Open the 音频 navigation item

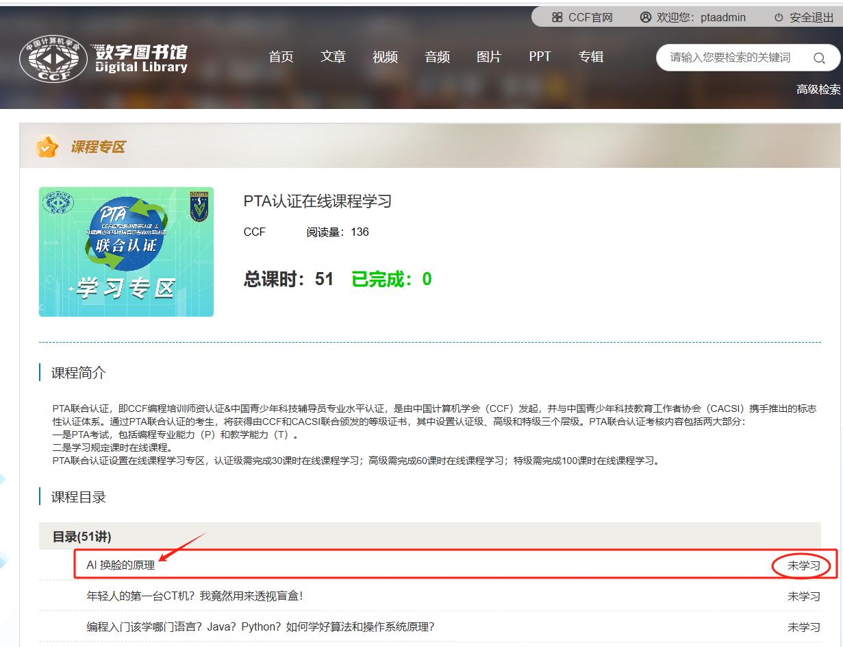437,57
